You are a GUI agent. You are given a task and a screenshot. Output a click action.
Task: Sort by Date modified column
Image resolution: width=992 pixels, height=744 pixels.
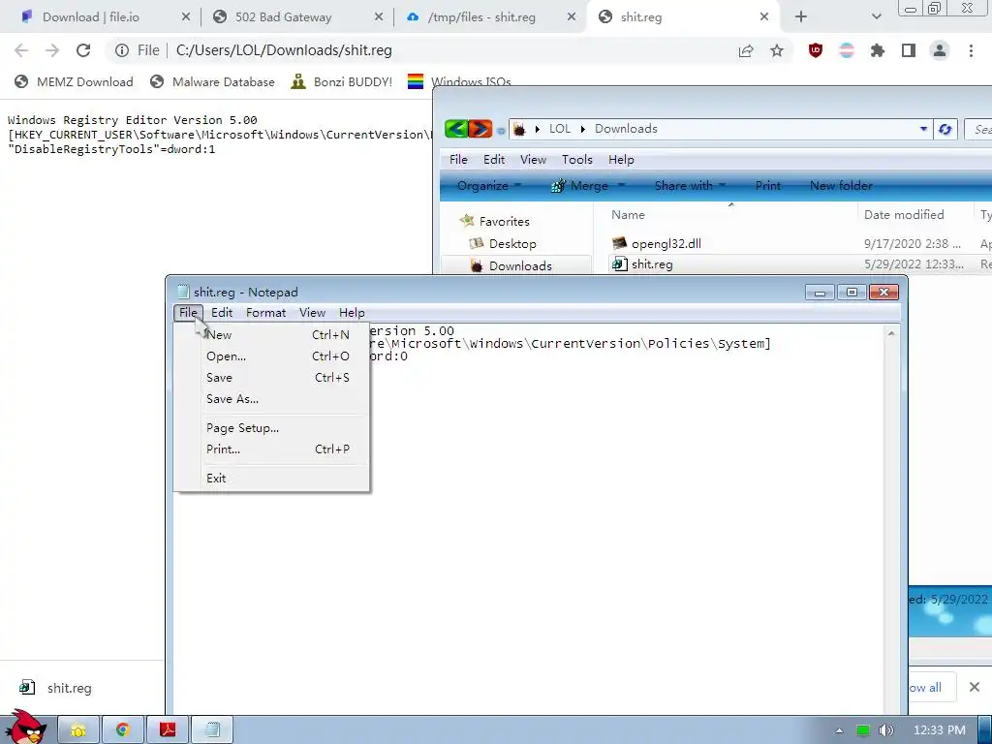[x=904, y=215]
